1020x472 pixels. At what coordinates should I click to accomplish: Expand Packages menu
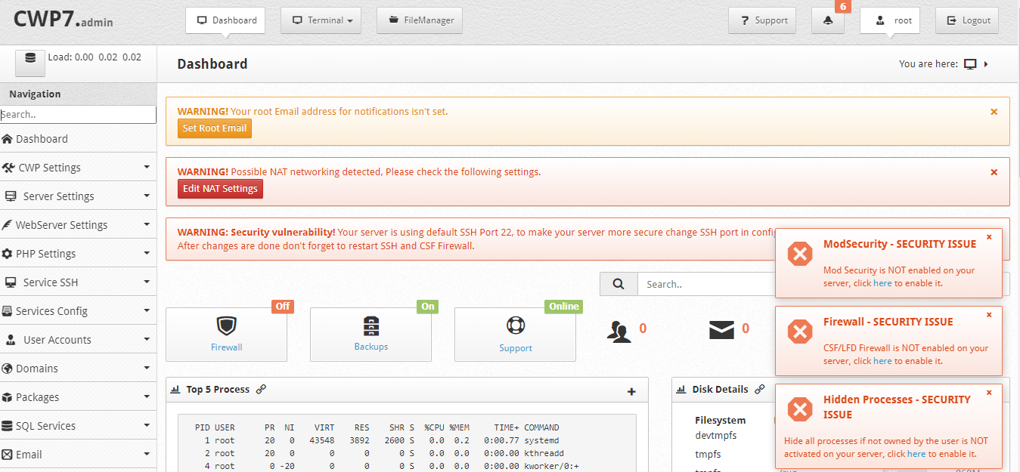(x=79, y=397)
